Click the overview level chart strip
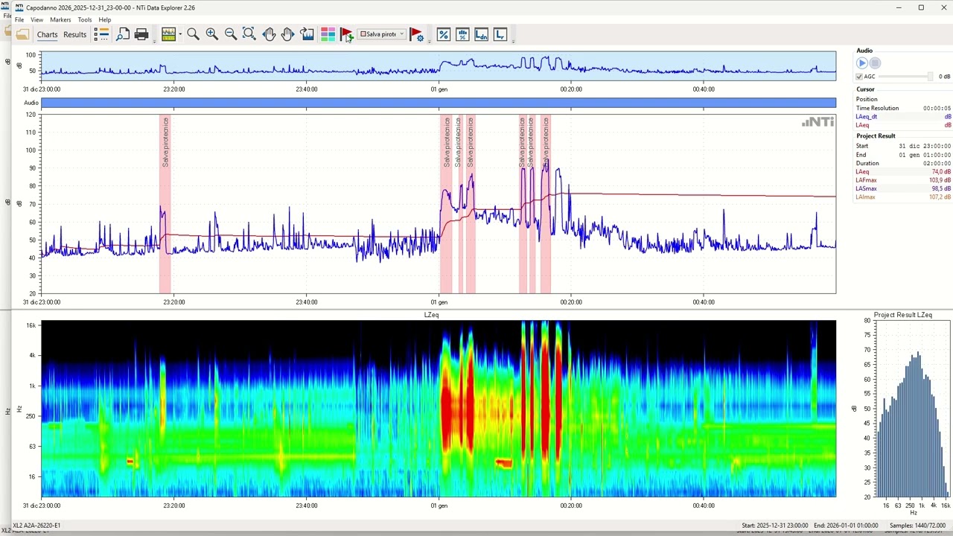 pyautogui.click(x=439, y=66)
